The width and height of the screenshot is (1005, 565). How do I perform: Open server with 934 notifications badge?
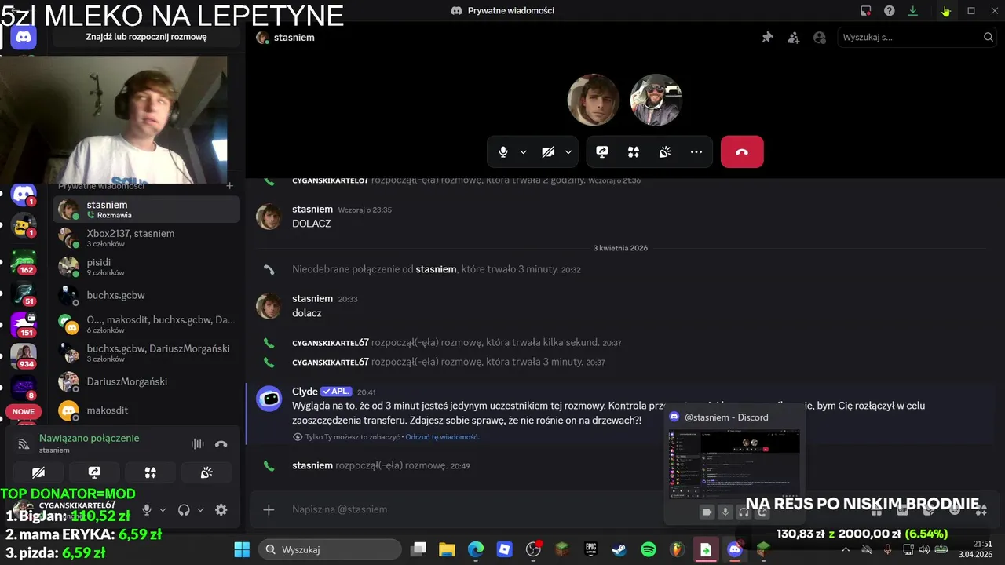pyautogui.click(x=24, y=356)
